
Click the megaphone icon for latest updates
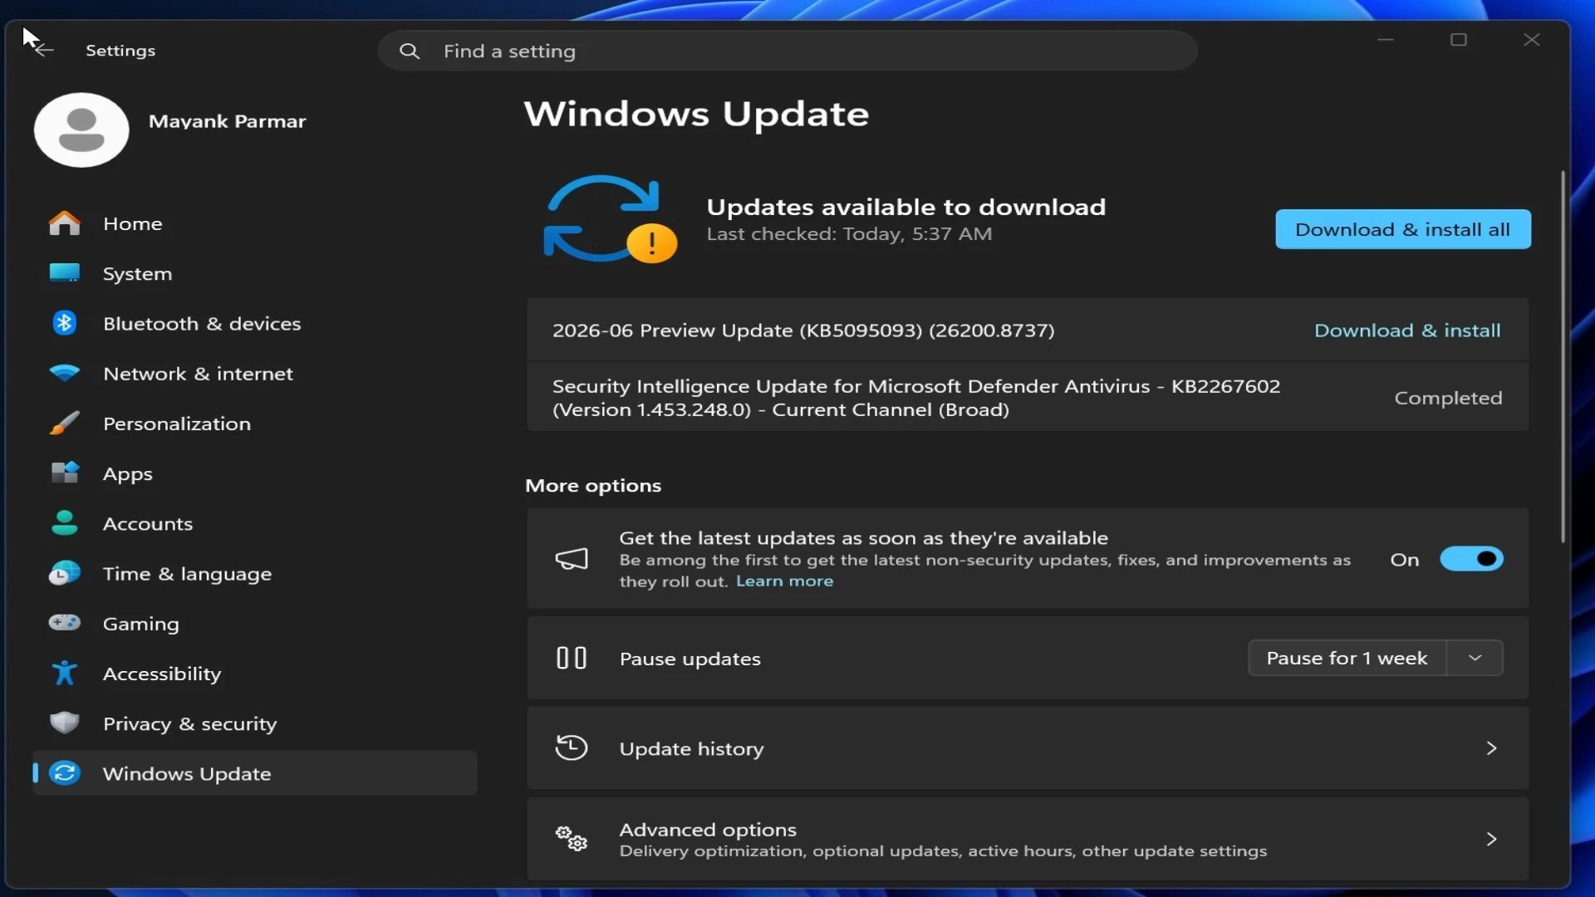tap(572, 559)
